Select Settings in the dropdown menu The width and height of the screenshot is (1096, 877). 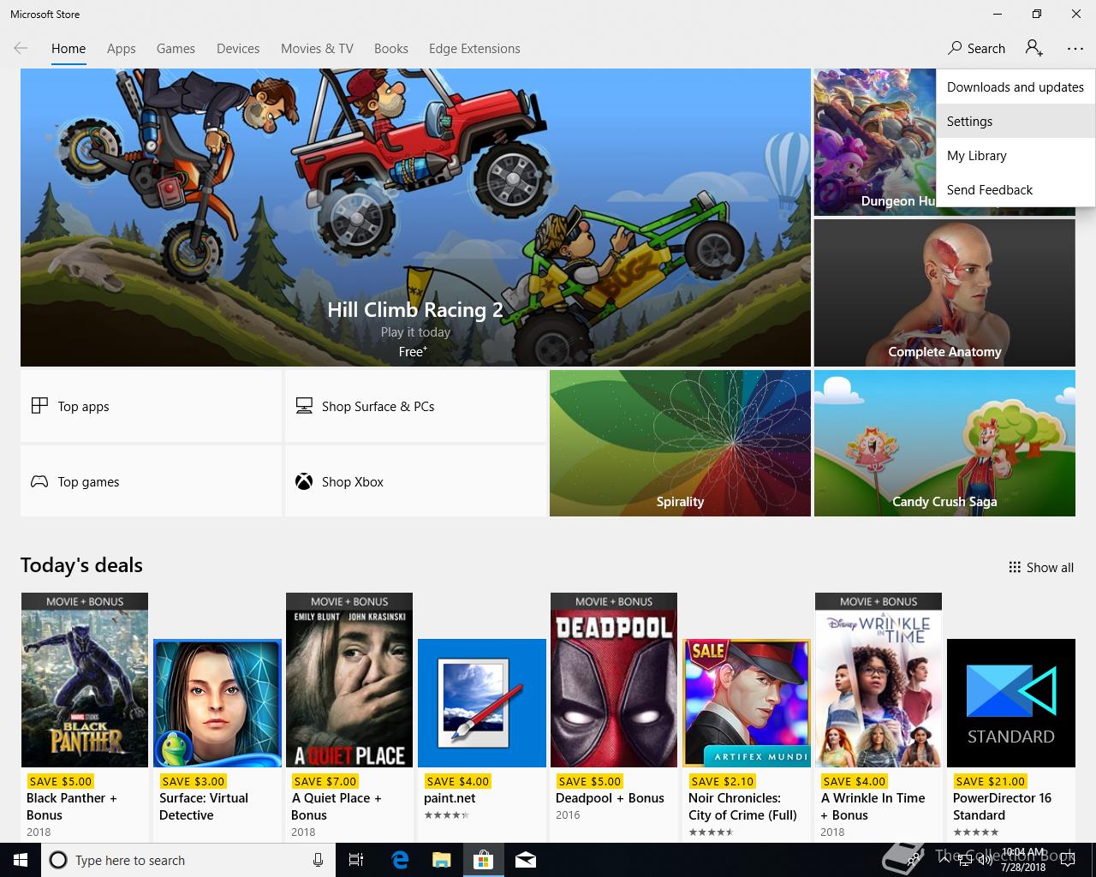[x=1016, y=122]
